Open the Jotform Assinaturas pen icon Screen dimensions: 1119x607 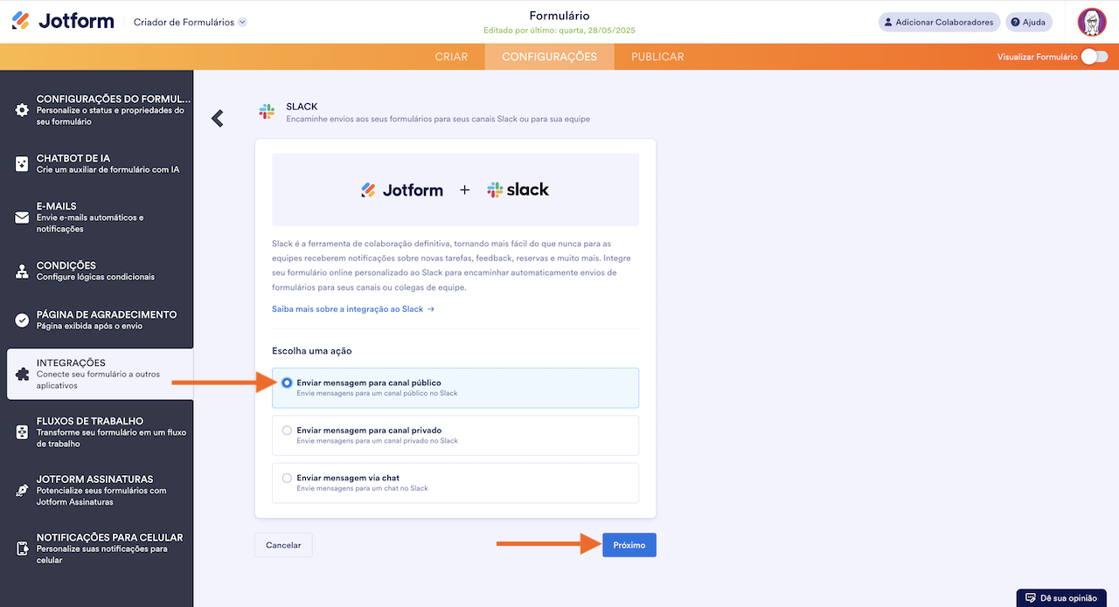pos(22,491)
